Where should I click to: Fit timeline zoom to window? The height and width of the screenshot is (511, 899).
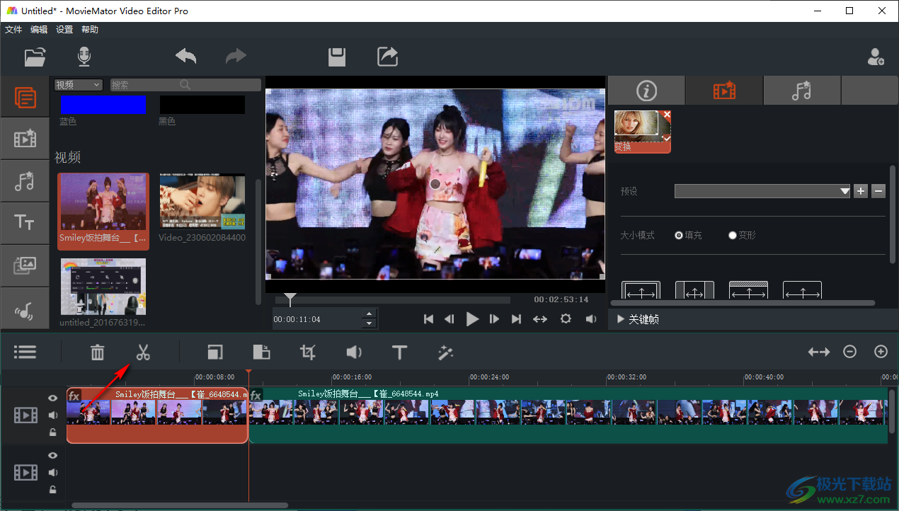coord(818,352)
